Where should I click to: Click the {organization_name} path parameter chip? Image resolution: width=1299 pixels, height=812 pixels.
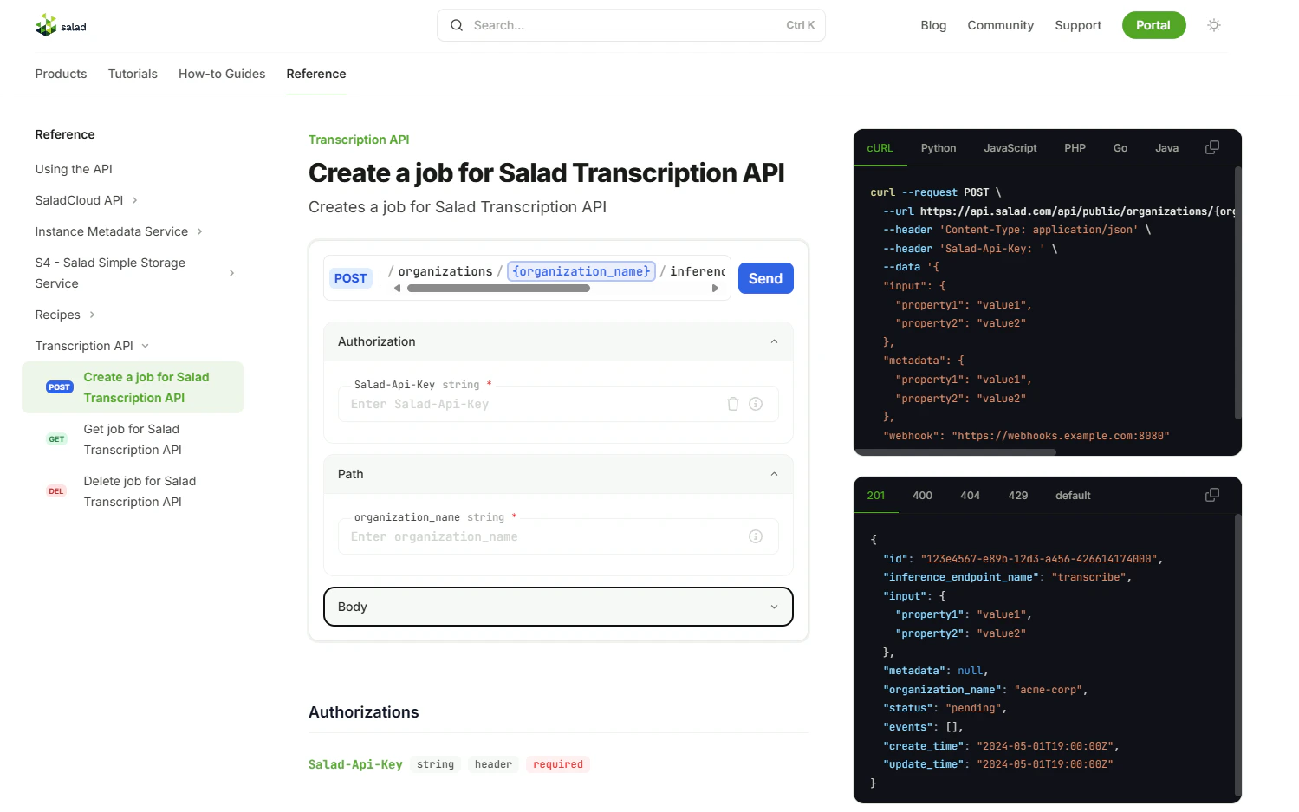click(581, 271)
